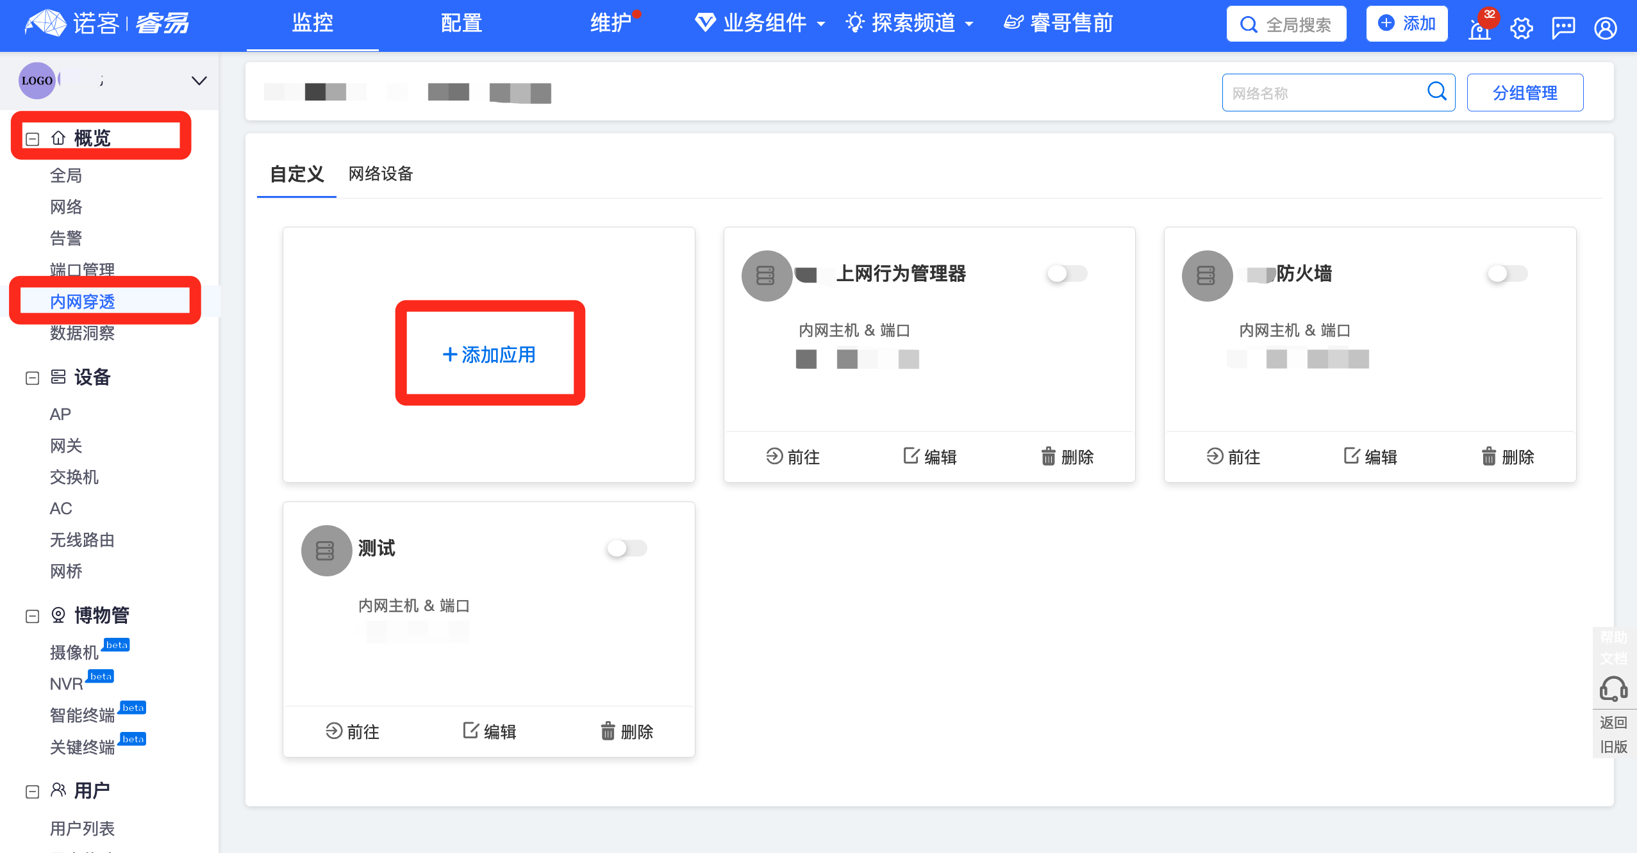1637x853 pixels.
Task: Click the 防火墙 server icon
Action: [1207, 275]
